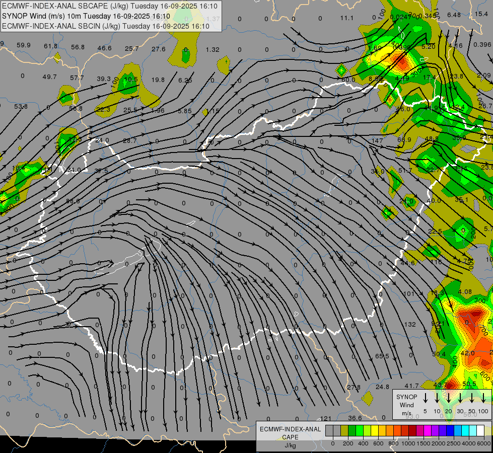The image size is (493, 453).
Task: Pick the dark green CAPE legend swatch
Action: [x=352, y=431]
